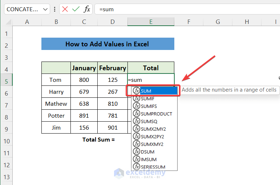Select column header C
Viewport: 280px width, 185px height.
point(84,22)
